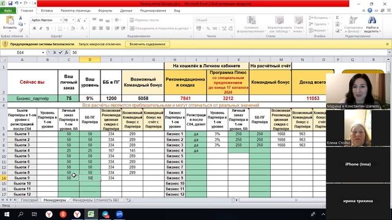Click the AutoSum sigma icon

tap(337, 18)
